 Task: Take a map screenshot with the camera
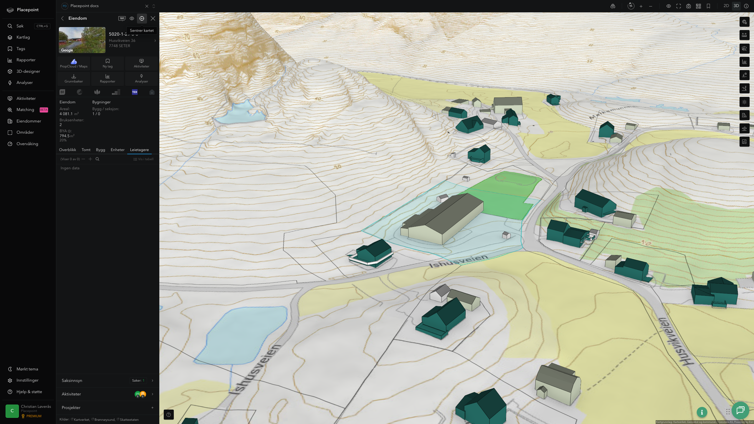[x=688, y=6]
